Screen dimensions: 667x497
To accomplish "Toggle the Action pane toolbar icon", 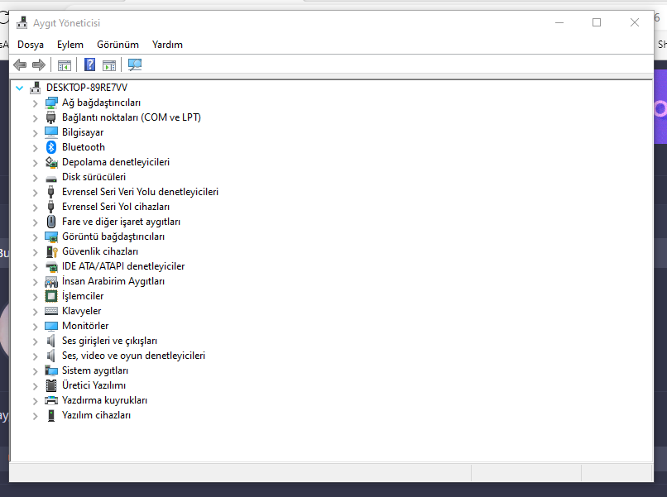I will tap(109, 65).
